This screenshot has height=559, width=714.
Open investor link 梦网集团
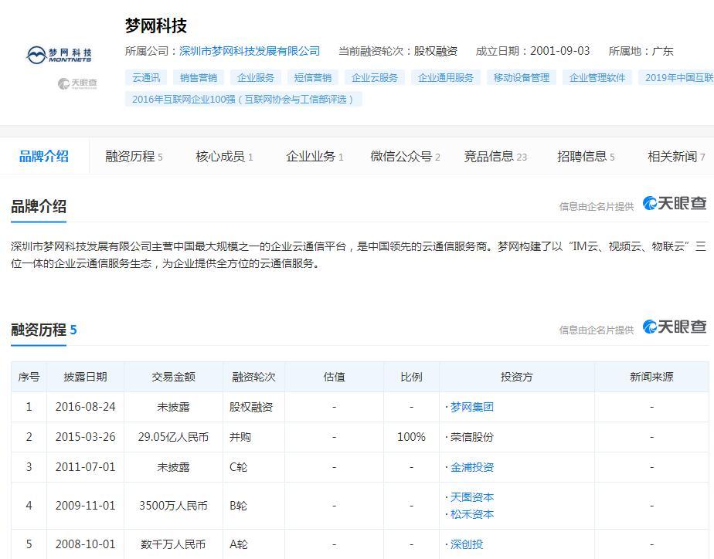click(471, 407)
